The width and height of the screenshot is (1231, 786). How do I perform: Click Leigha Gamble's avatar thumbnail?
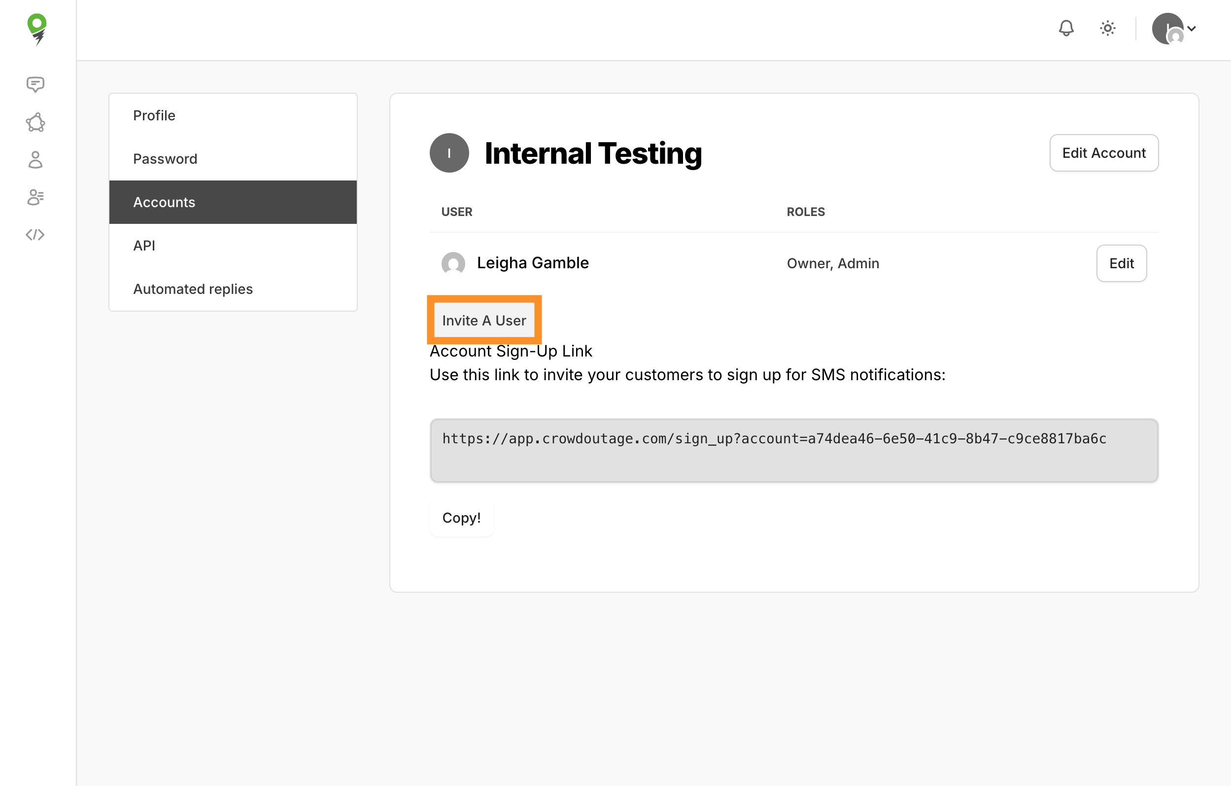click(453, 264)
